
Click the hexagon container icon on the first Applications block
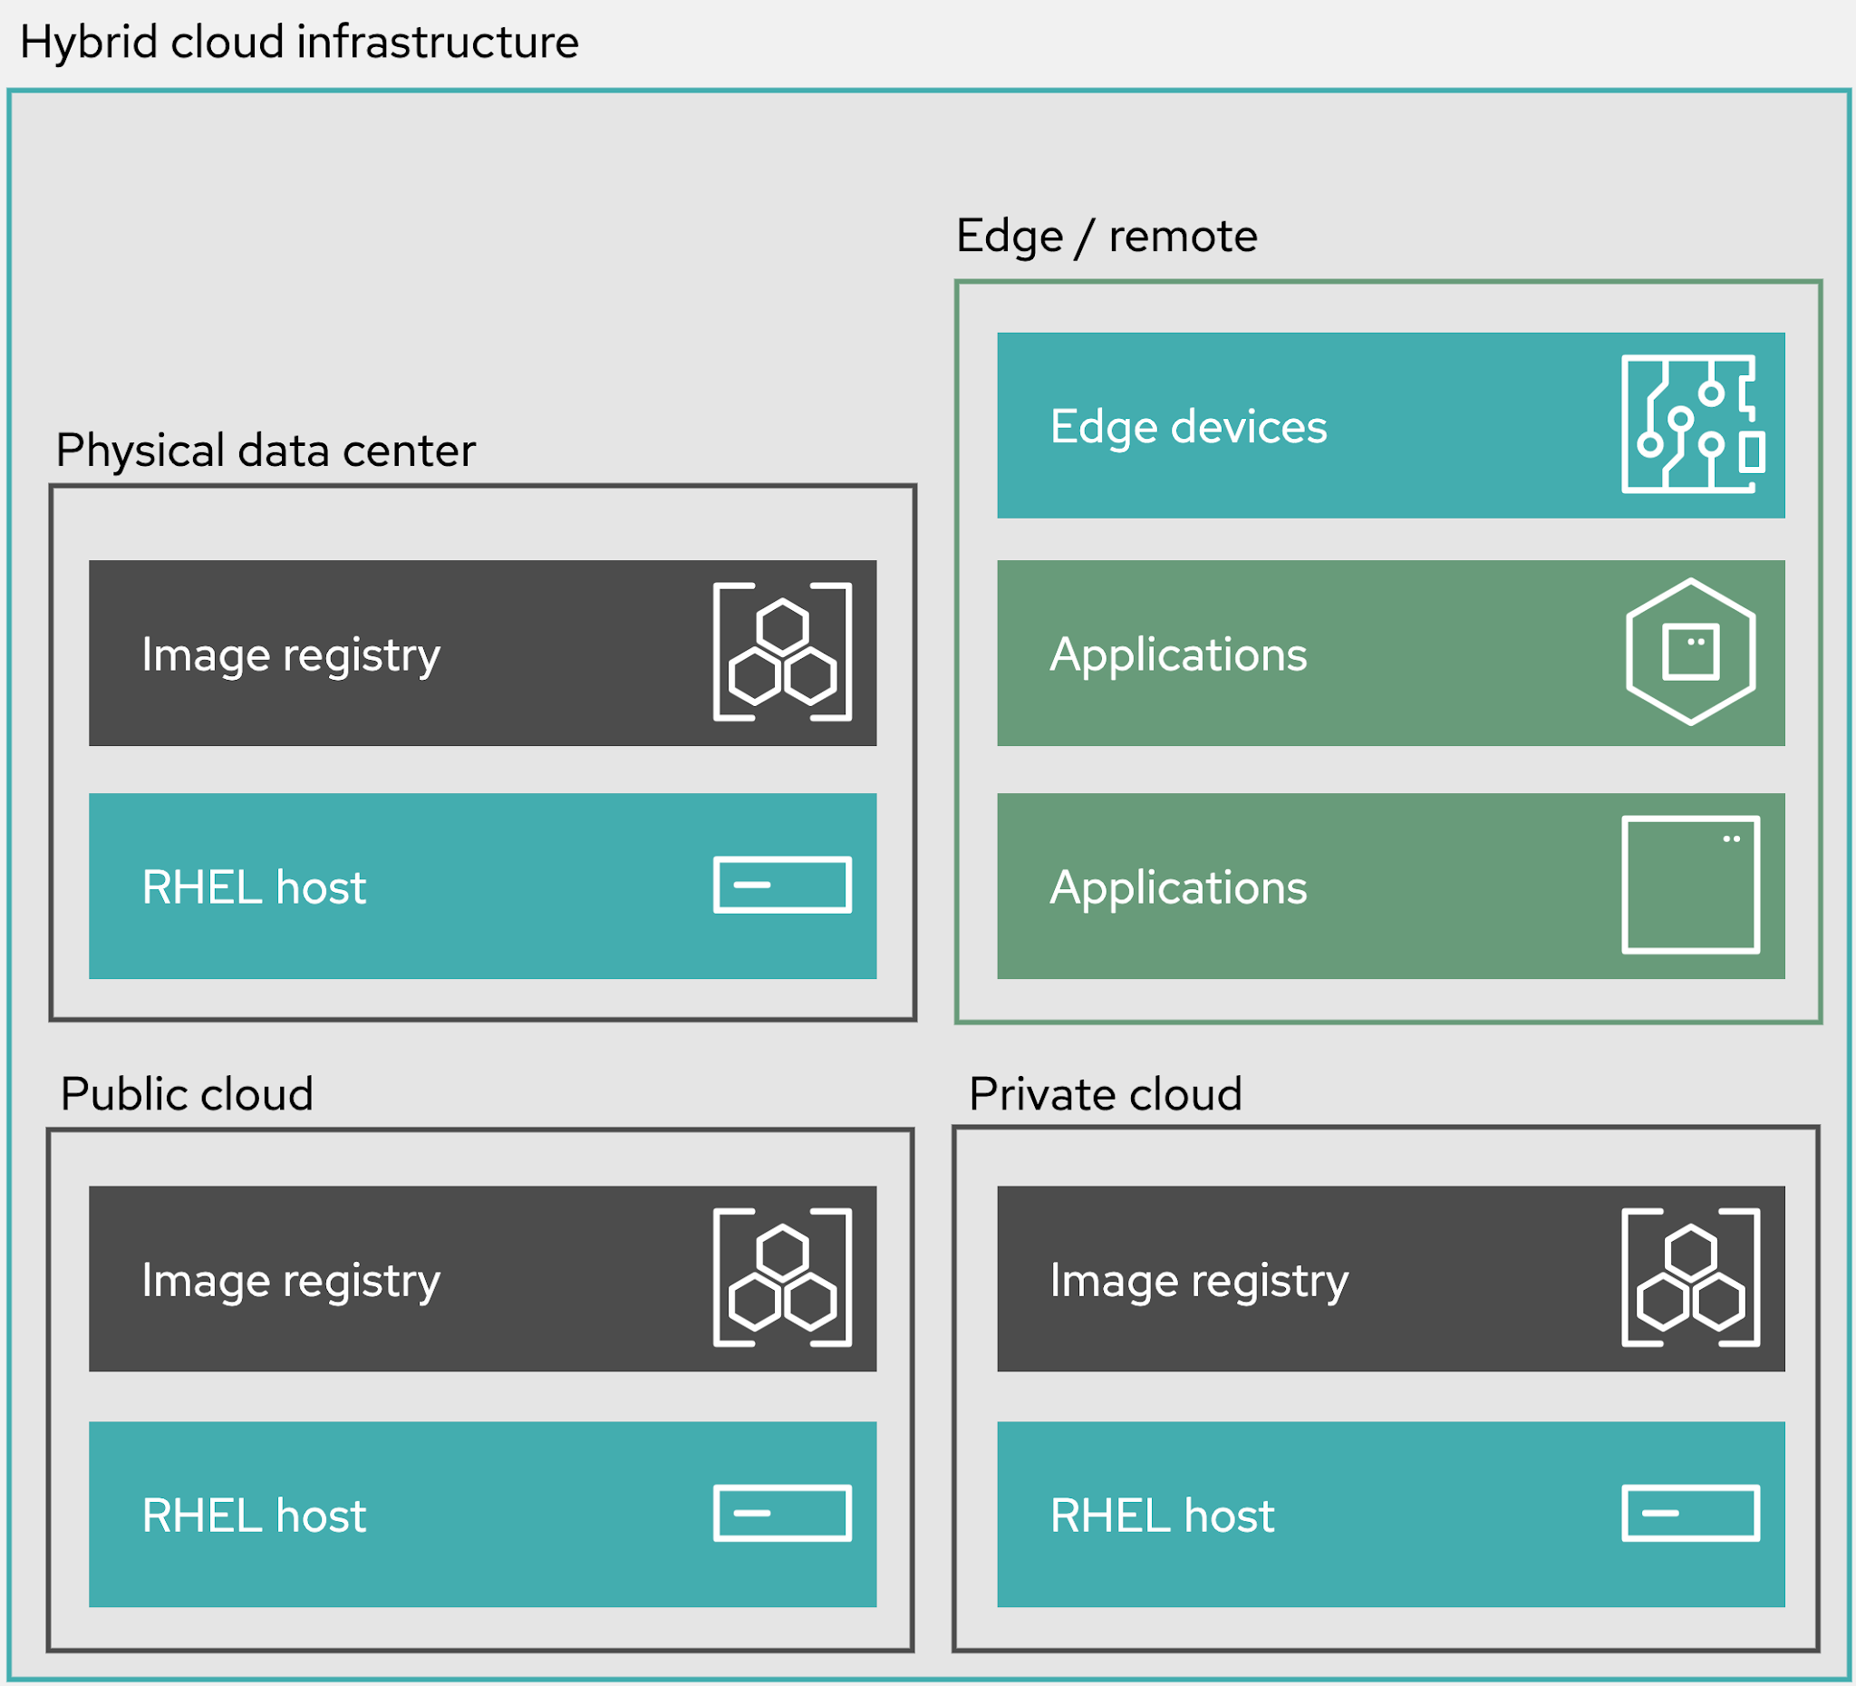tap(1692, 654)
